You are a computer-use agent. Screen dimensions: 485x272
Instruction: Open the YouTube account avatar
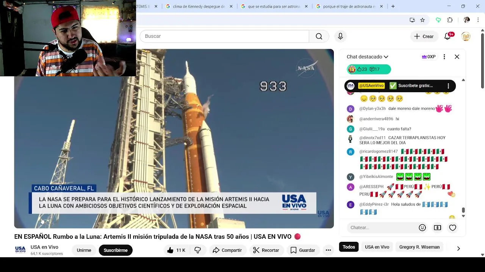(x=466, y=36)
